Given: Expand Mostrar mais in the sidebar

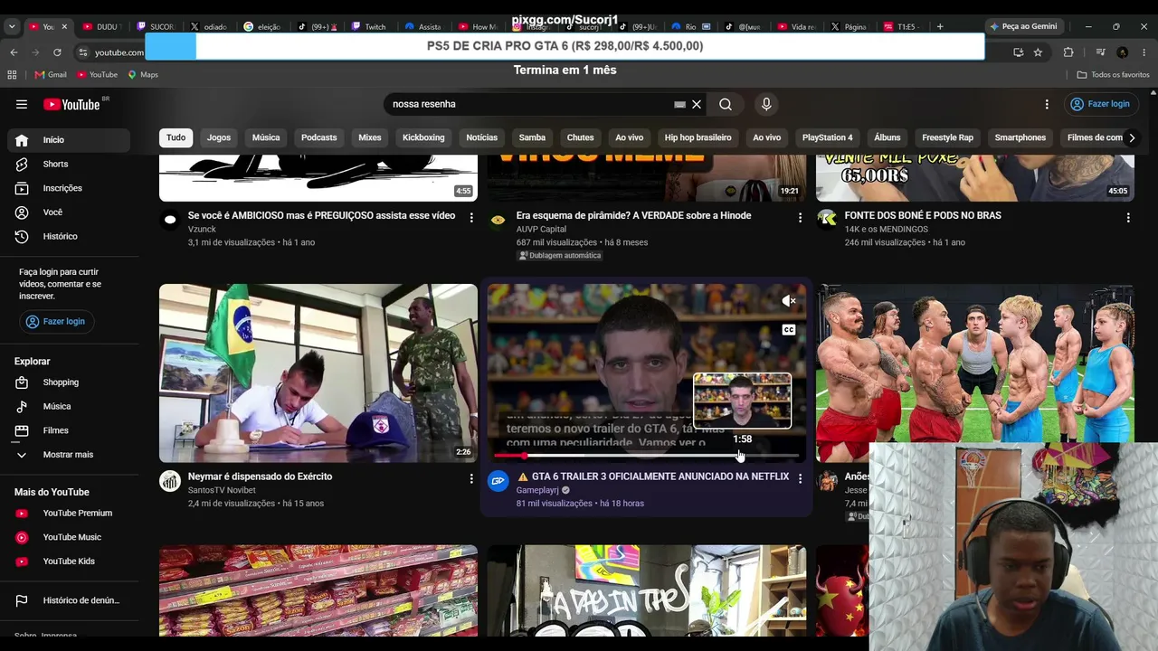Looking at the screenshot, I should 69,455.
